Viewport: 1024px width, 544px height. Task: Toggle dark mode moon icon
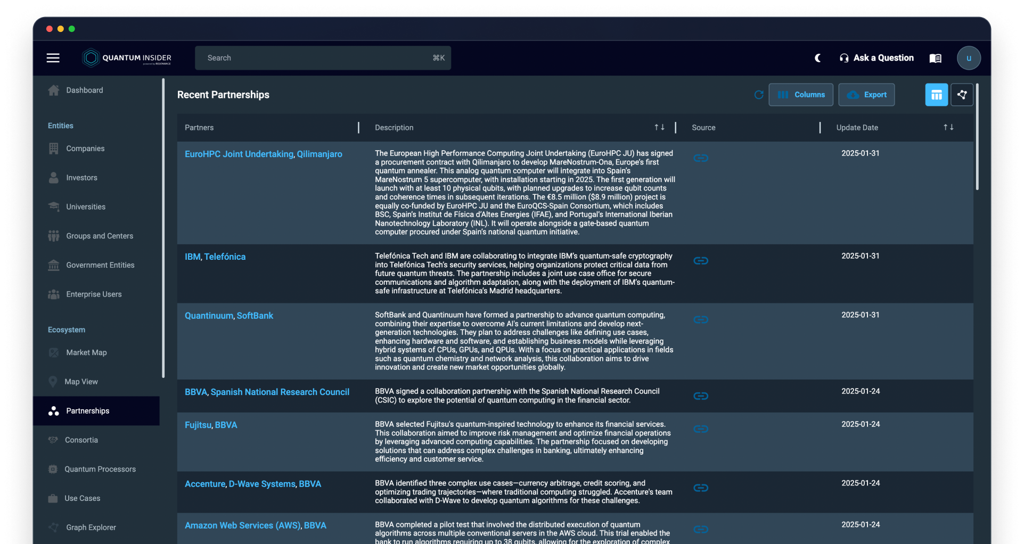click(818, 58)
